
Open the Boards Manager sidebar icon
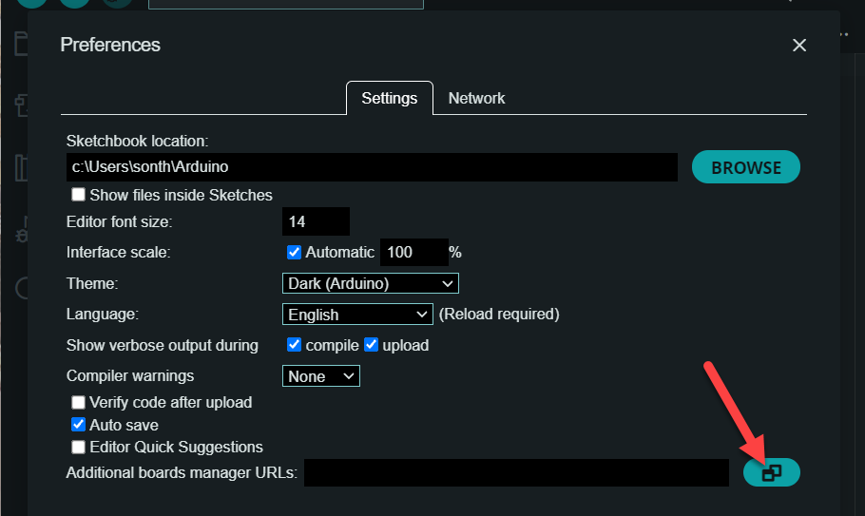click(21, 105)
